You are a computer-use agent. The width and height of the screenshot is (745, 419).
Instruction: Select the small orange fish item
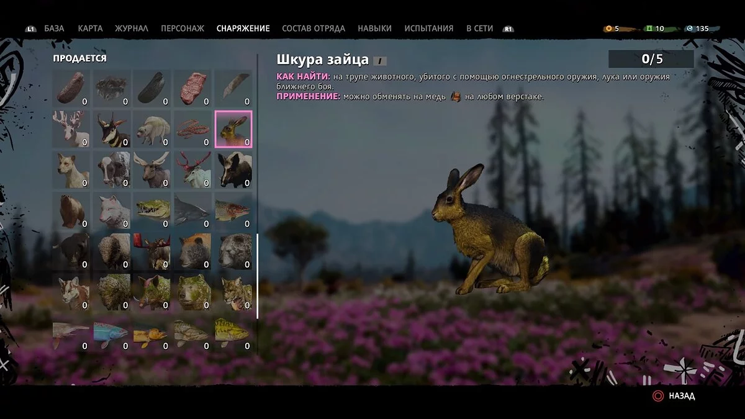[x=152, y=333]
